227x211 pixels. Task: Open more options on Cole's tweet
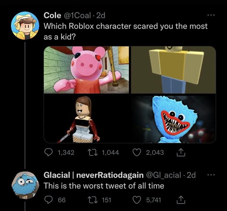click(x=210, y=16)
